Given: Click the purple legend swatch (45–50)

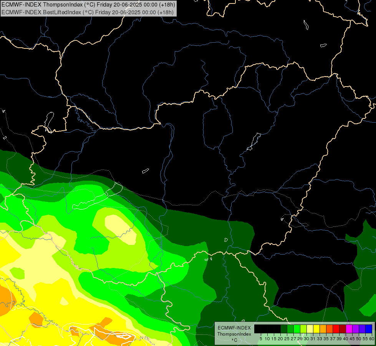Looking at the screenshot, I should [x=356, y=329].
